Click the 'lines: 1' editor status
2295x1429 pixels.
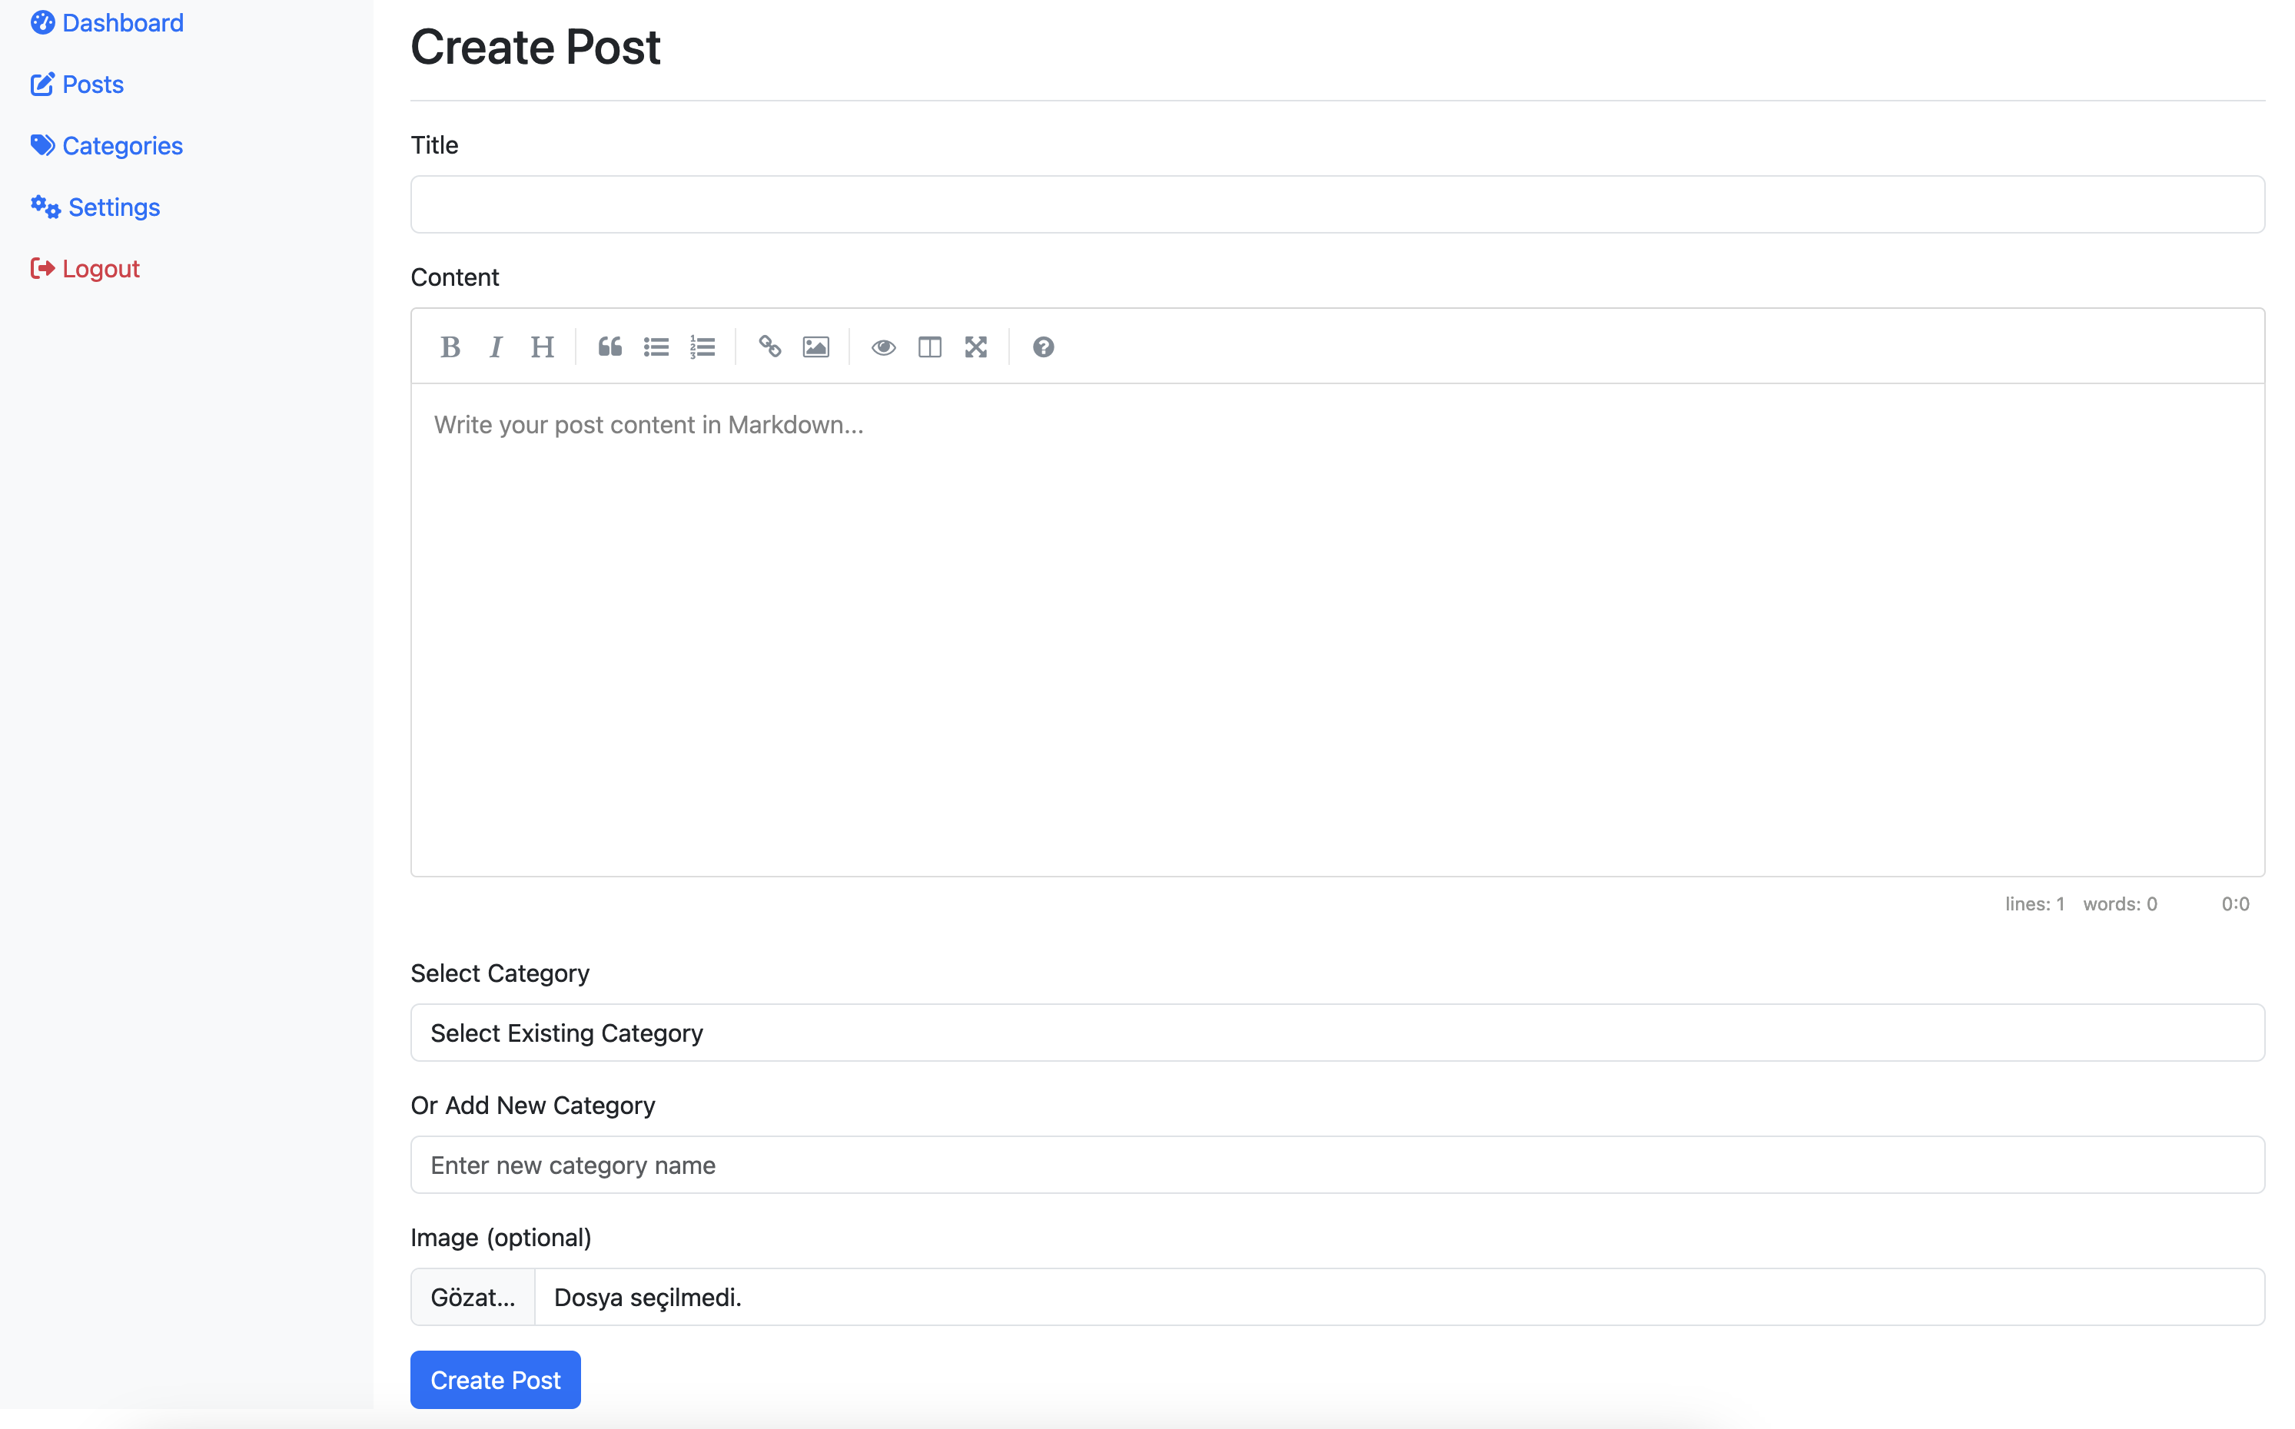2034,904
